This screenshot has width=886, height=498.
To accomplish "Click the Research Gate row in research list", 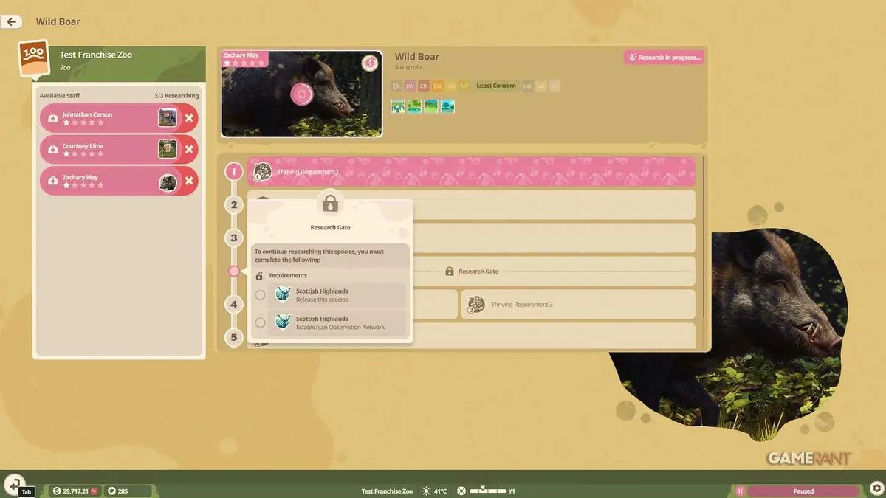I will [x=471, y=271].
